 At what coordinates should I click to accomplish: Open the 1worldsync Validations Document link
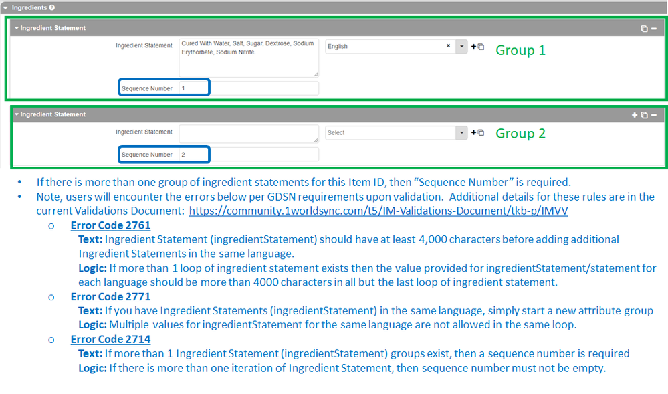point(378,210)
